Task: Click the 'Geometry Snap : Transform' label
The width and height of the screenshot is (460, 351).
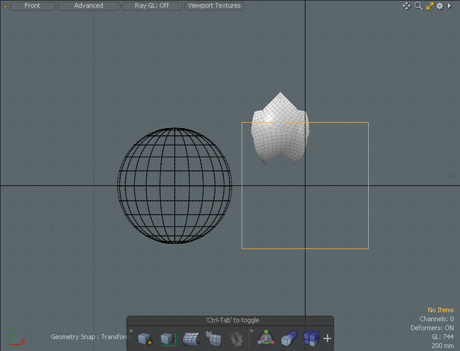Action: 90,337
